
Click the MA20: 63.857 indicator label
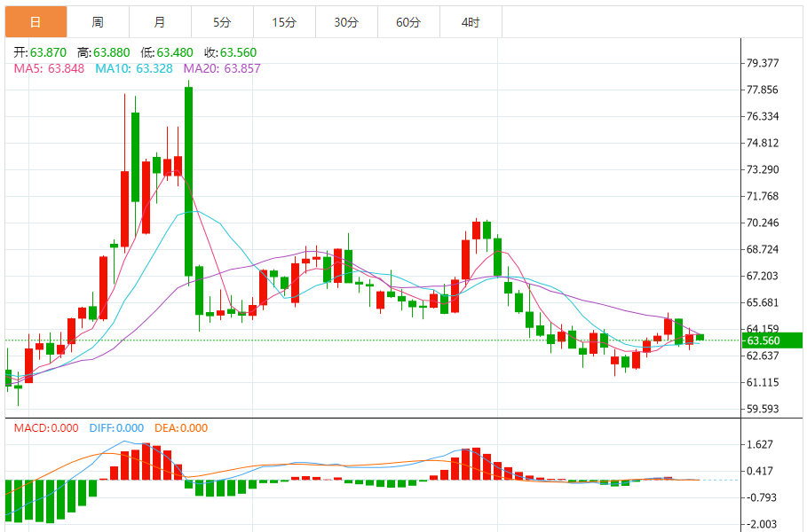pos(222,68)
